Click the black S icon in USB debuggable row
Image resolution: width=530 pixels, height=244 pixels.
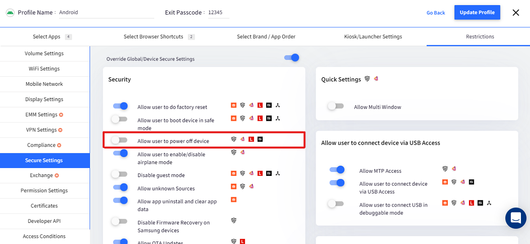(x=480, y=203)
